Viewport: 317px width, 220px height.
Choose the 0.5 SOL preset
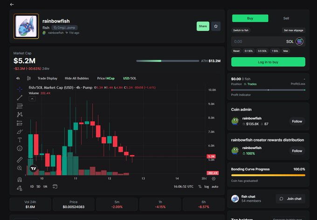262,51
